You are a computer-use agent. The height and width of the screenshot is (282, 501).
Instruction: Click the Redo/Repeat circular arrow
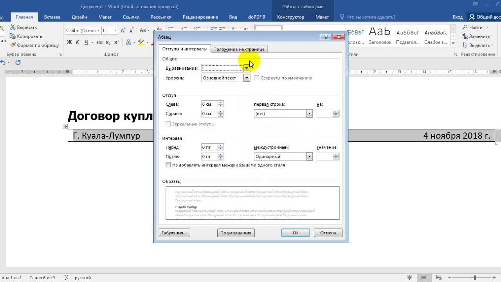18,62
